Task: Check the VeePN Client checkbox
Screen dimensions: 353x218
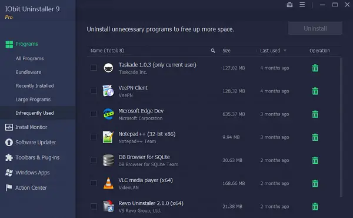Action: pos(94,91)
